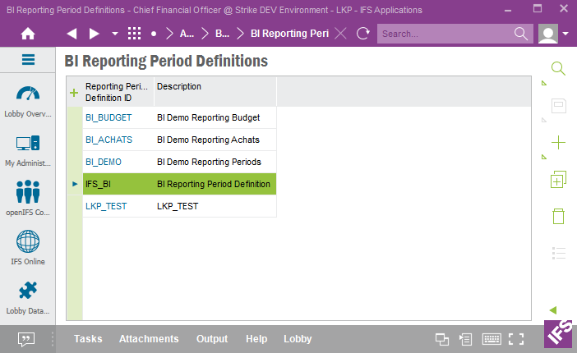Toggle full screen mode in the bottom bar
577x353 pixels.
point(516,339)
